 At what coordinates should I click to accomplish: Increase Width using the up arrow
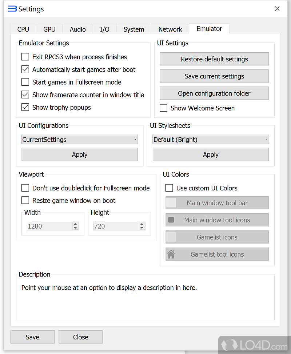pos(75,224)
